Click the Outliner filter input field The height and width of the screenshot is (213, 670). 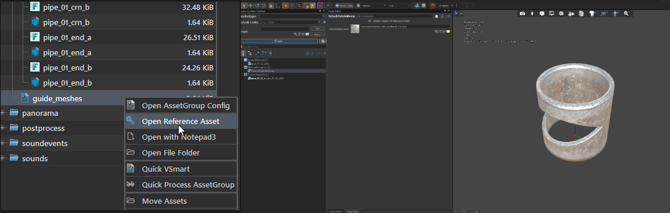click(x=284, y=47)
